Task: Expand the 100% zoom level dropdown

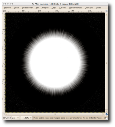Action: click(x=26, y=118)
